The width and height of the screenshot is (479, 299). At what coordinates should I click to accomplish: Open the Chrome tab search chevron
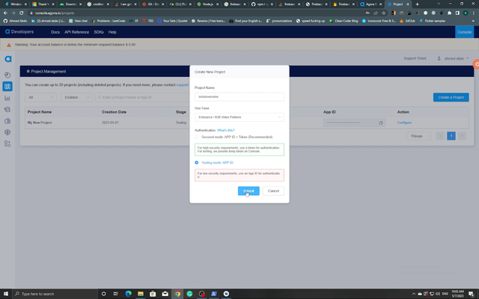point(439,4)
